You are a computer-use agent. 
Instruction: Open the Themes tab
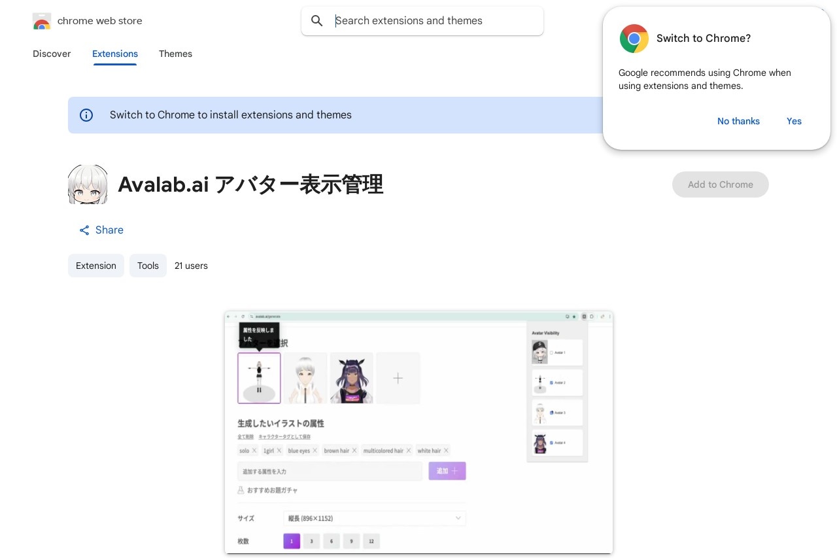[175, 54]
